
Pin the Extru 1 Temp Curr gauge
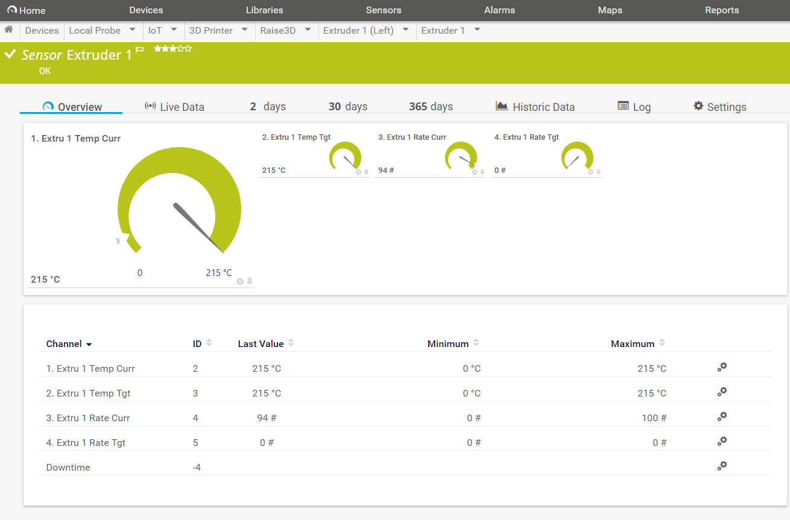click(x=250, y=281)
